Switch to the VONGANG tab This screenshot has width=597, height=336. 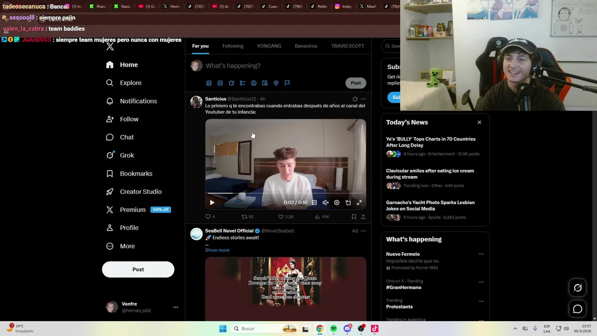(x=269, y=46)
